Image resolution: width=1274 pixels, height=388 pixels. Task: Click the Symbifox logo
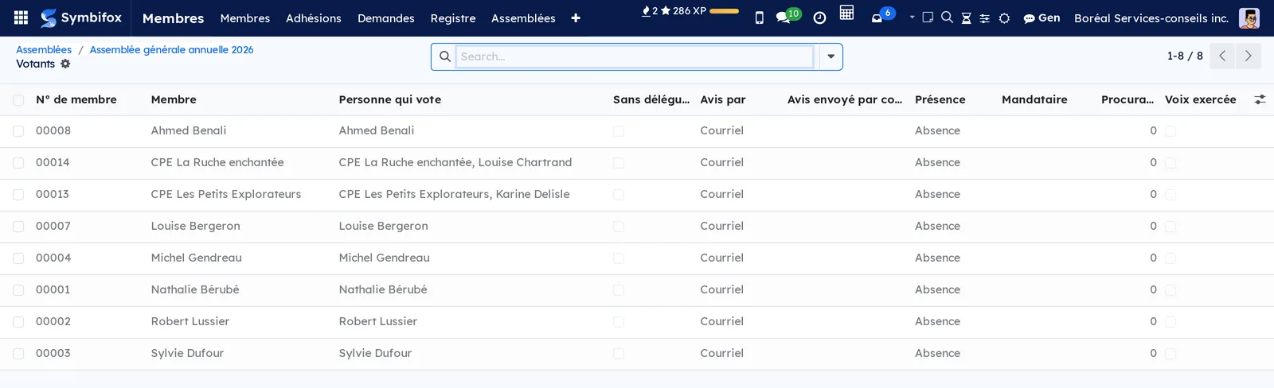pyautogui.click(x=81, y=17)
